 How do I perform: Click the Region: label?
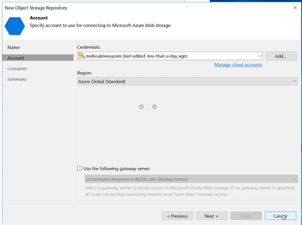coord(85,73)
